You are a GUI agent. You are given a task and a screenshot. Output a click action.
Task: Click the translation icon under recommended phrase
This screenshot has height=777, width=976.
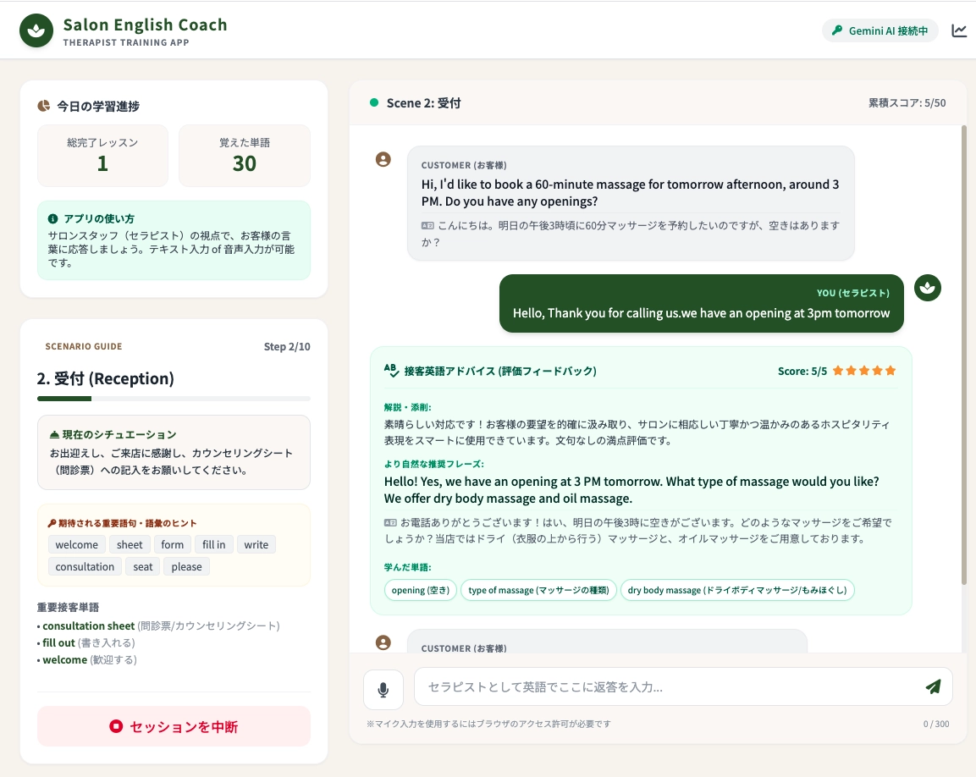390,522
